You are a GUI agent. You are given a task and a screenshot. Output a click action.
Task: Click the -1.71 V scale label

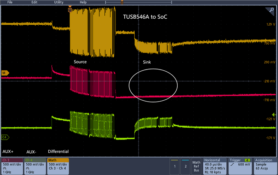271,138
